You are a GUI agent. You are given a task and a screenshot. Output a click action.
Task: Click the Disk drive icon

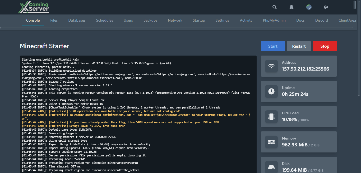coord(271,167)
